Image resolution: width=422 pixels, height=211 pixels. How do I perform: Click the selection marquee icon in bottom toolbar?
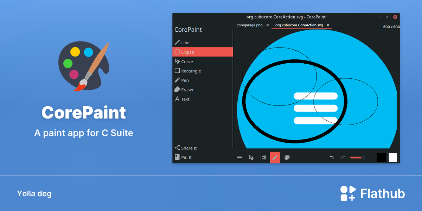coord(263,158)
